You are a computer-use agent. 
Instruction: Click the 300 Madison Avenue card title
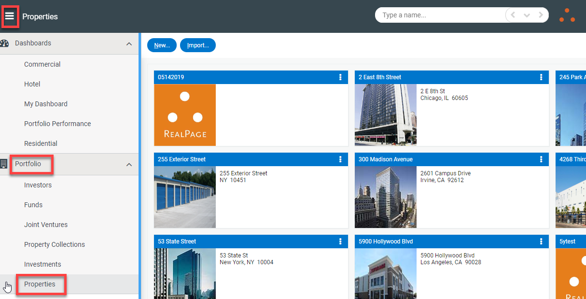[386, 159]
